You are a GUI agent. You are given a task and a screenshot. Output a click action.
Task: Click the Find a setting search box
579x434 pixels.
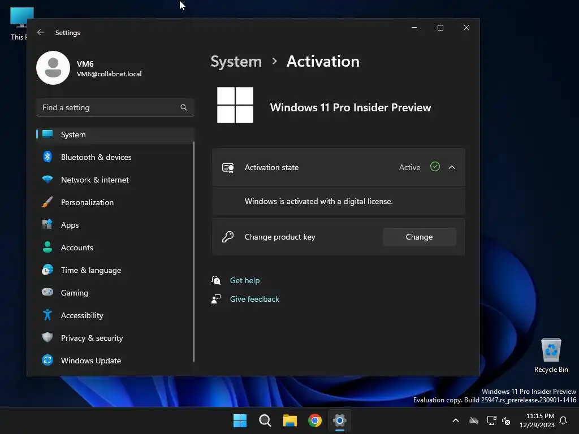pos(115,107)
